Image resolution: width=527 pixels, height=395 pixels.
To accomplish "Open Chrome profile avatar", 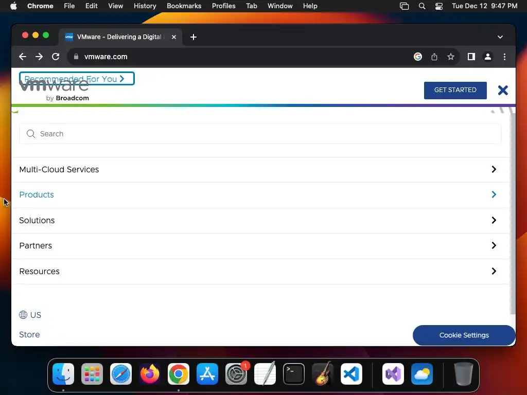I will (x=488, y=57).
